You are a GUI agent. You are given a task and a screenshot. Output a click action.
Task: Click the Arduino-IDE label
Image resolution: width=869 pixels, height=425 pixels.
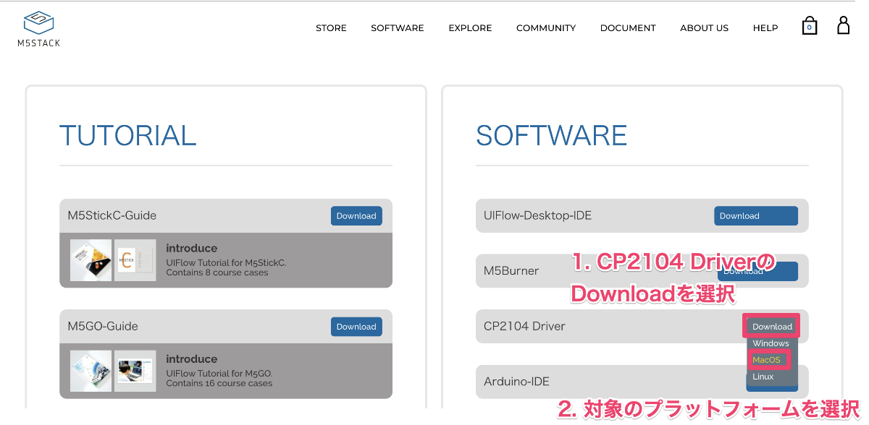click(x=517, y=382)
